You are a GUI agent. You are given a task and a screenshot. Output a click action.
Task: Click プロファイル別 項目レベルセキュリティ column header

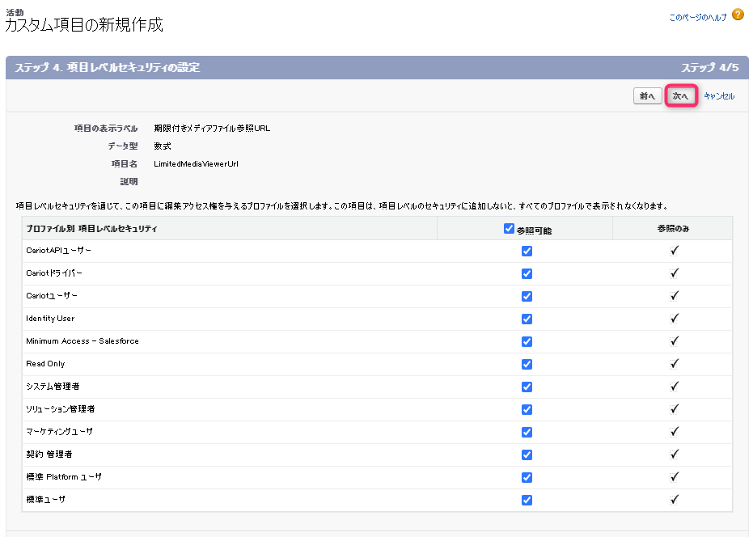point(91,229)
